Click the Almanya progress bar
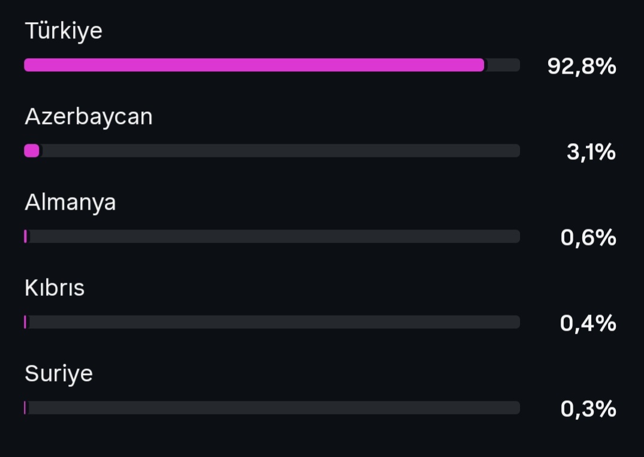 click(x=272, y=237)
